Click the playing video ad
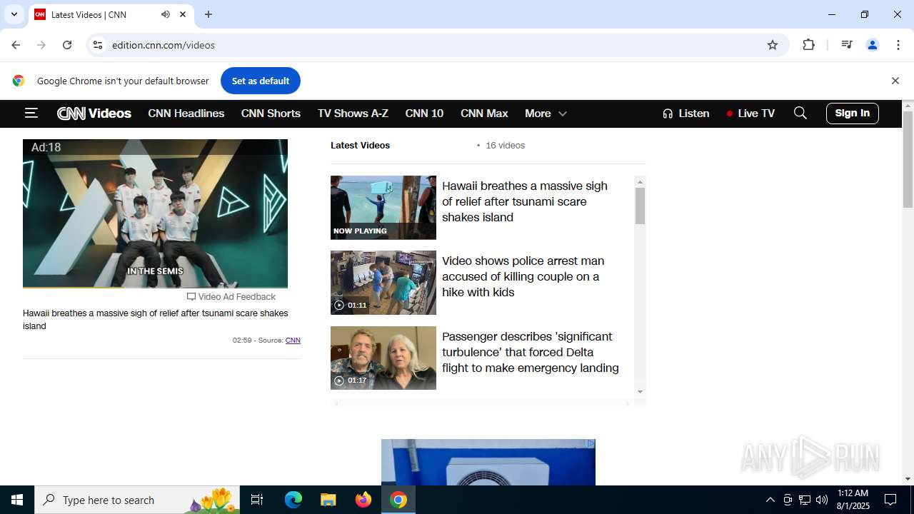Screen dimensions: 914x514 155,213
